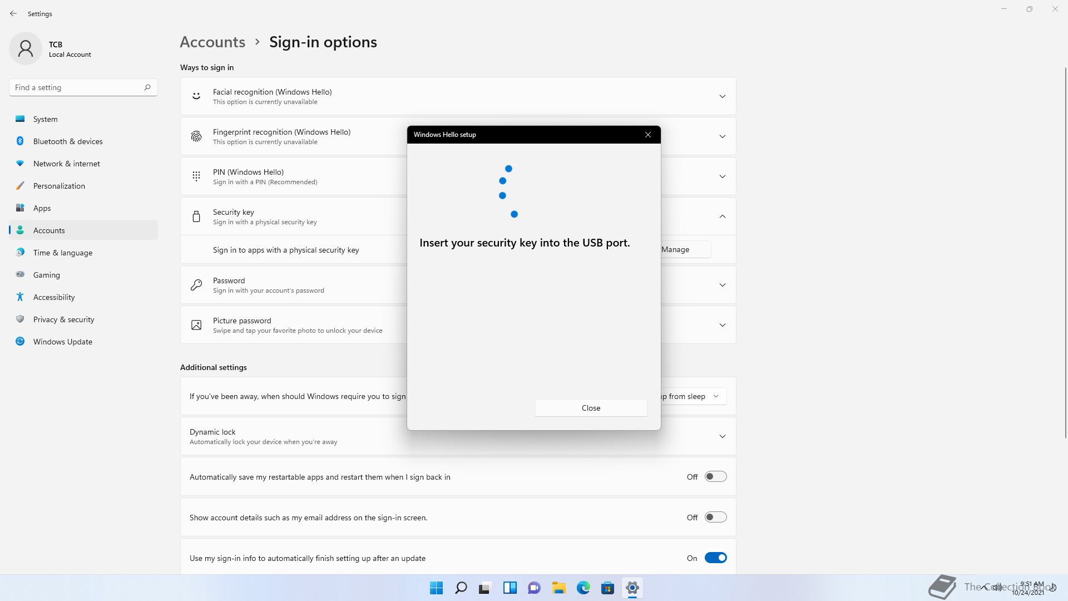Click the Password key icon
This screenshot has width=1068, height=601.
(196, 285)
